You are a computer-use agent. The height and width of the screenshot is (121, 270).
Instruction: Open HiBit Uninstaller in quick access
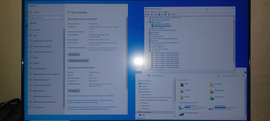point(147,94)
